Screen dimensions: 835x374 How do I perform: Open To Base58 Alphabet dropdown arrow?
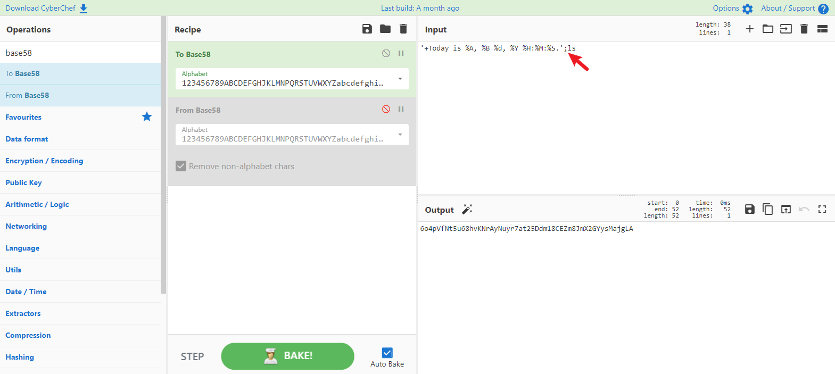pyautogui.click(x=400, y=79)
